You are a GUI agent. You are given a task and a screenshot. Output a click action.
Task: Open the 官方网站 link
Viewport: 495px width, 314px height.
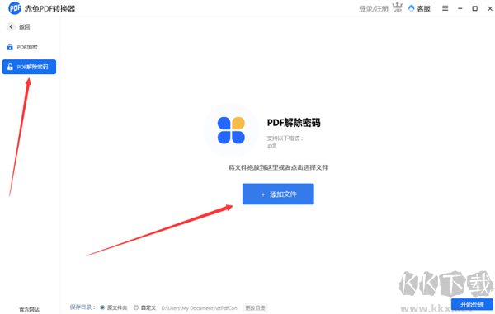tap(30, 310)
